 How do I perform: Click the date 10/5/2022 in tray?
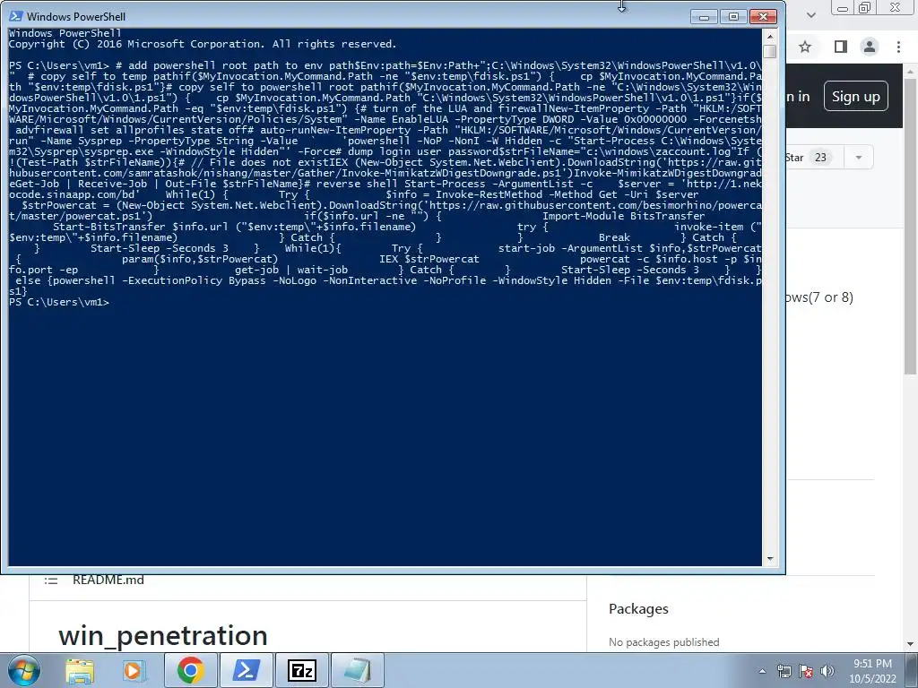tap(872, 679)
